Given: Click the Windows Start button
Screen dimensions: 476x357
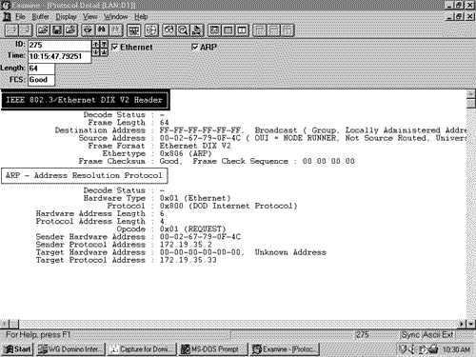Looking at the screenshot, I should coord(17,349).
